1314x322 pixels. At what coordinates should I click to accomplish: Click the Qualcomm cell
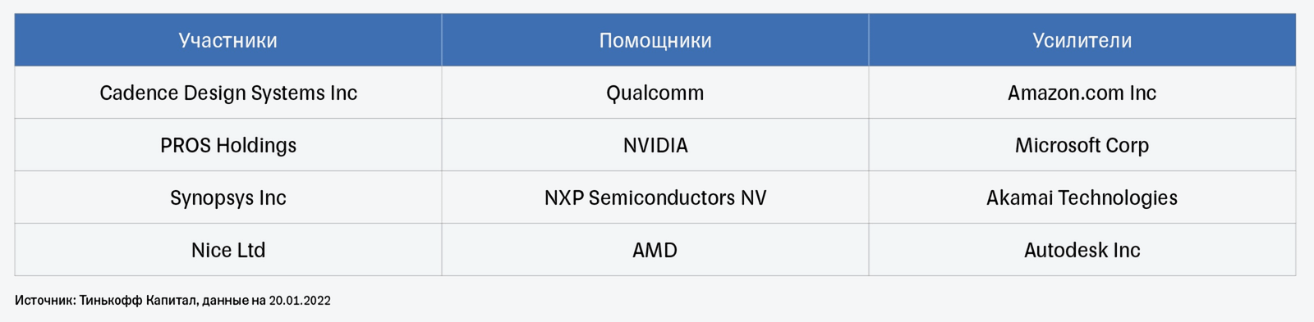coord(655,93)
